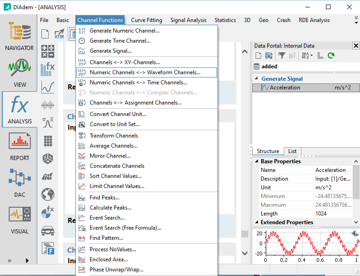
Task: Click the green refresh icon in Data Portal
Action: tap(331, 55)
